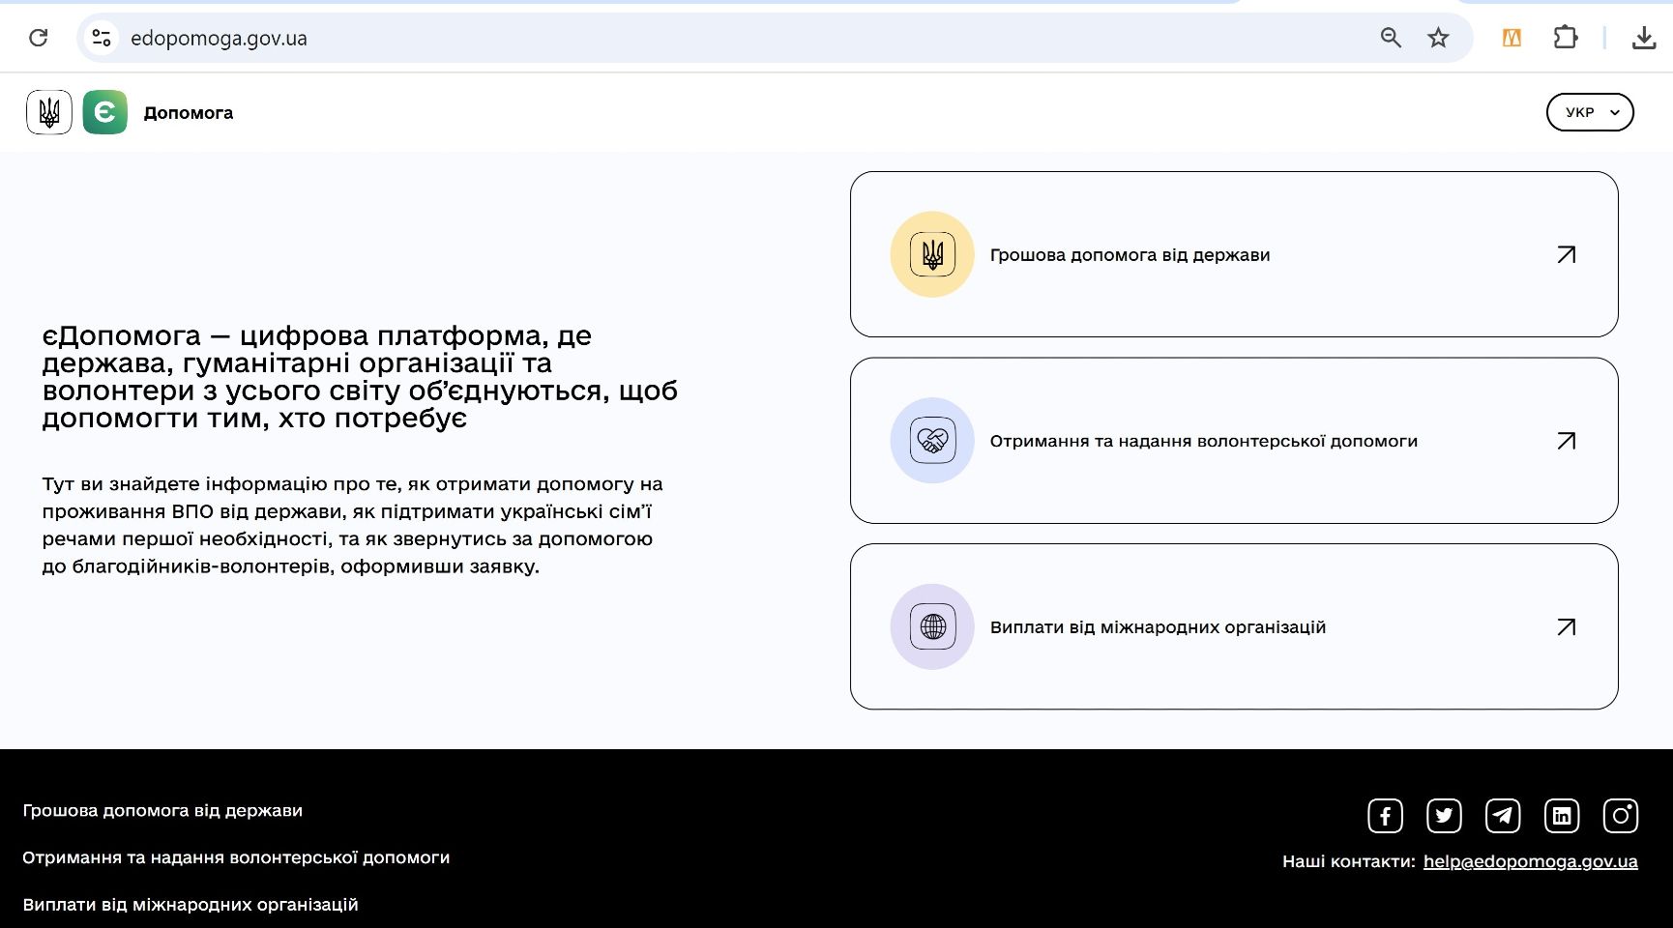Image resolution: width=1673 pixels, height=928 pixels.
Task: Bookmark this page with the star icon
Action: (x=1438, y=38)
